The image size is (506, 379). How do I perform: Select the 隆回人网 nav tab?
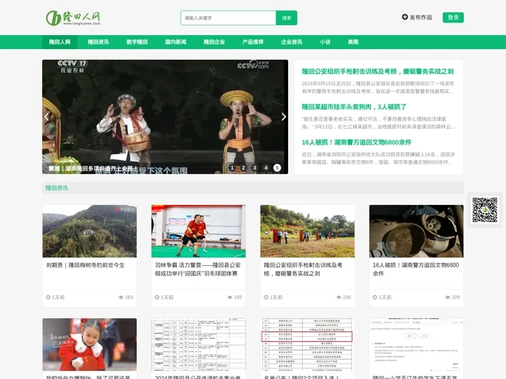(x=60, y=42)
